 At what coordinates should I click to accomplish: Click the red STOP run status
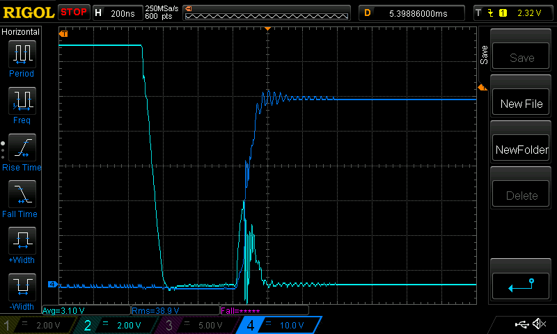(74, 13)
